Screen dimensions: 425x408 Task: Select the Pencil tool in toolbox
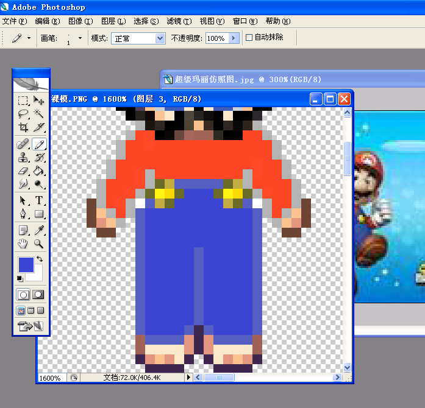click(39, 144)
